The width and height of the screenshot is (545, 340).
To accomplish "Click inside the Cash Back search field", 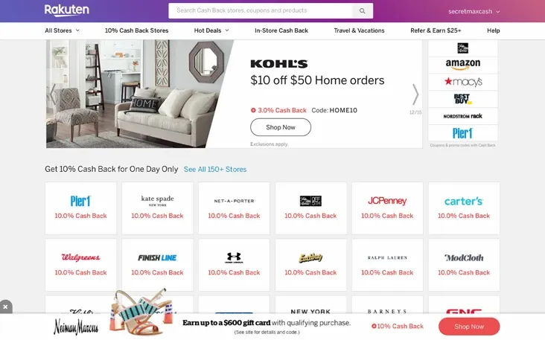I will point(261,10).
